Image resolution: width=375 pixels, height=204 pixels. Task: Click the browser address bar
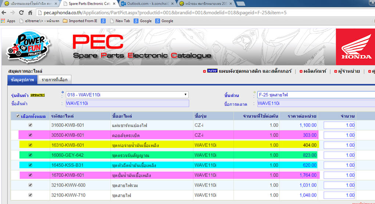(206, 12)
